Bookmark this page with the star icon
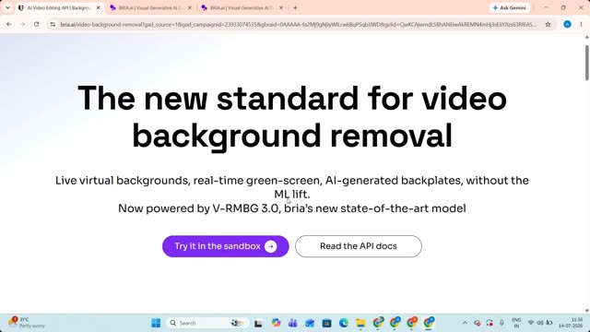Screen dimensions: 590x332 pos(548,25)
